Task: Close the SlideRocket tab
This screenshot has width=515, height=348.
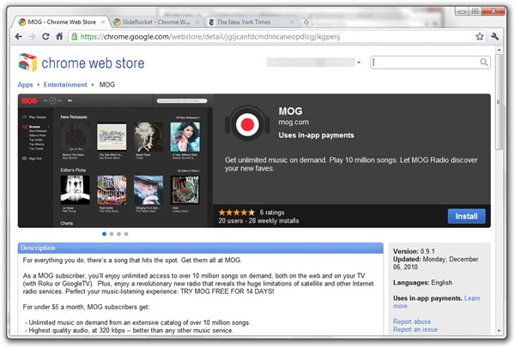Action: [x=197, y=22]
